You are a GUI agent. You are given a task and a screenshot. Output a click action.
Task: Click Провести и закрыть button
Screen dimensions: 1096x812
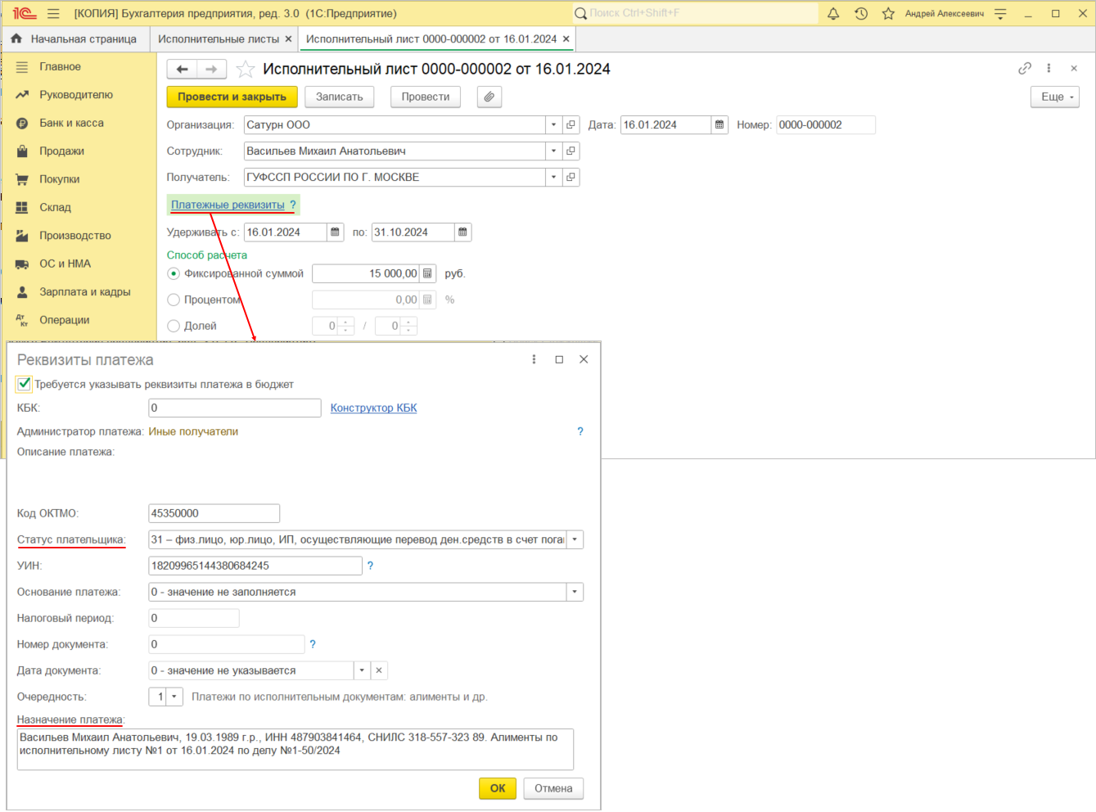pyautogui.click(x=232, y=97)
